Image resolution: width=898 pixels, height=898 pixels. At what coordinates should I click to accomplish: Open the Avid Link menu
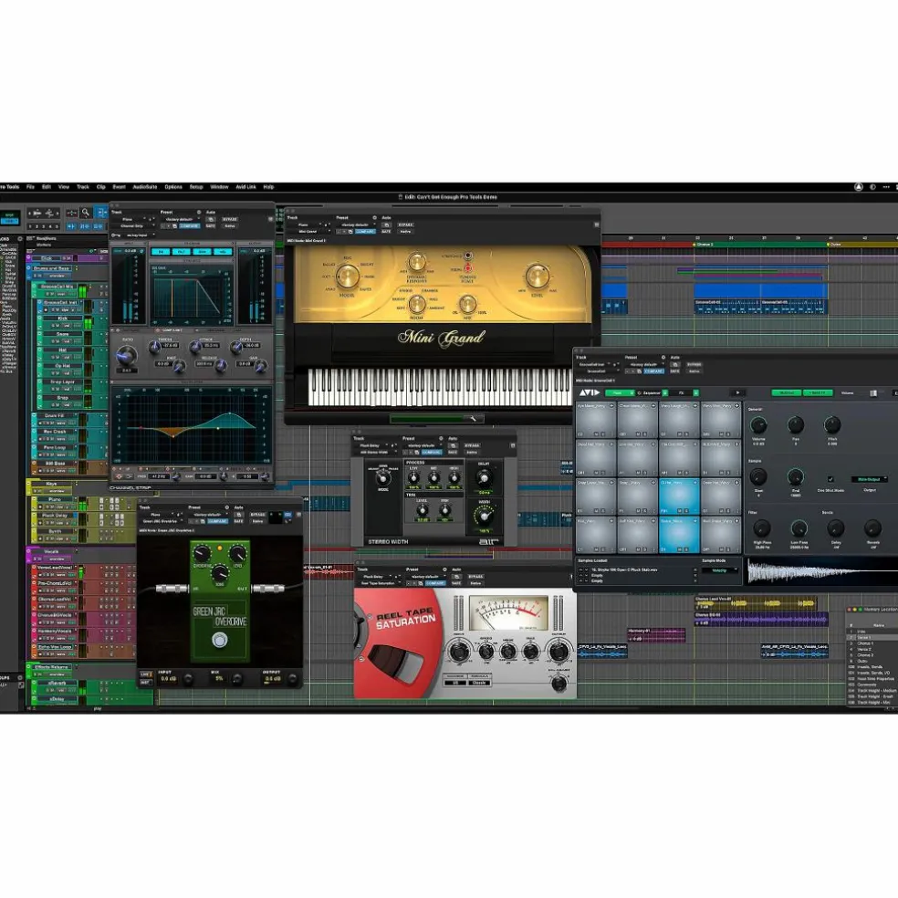coord(245,187)
